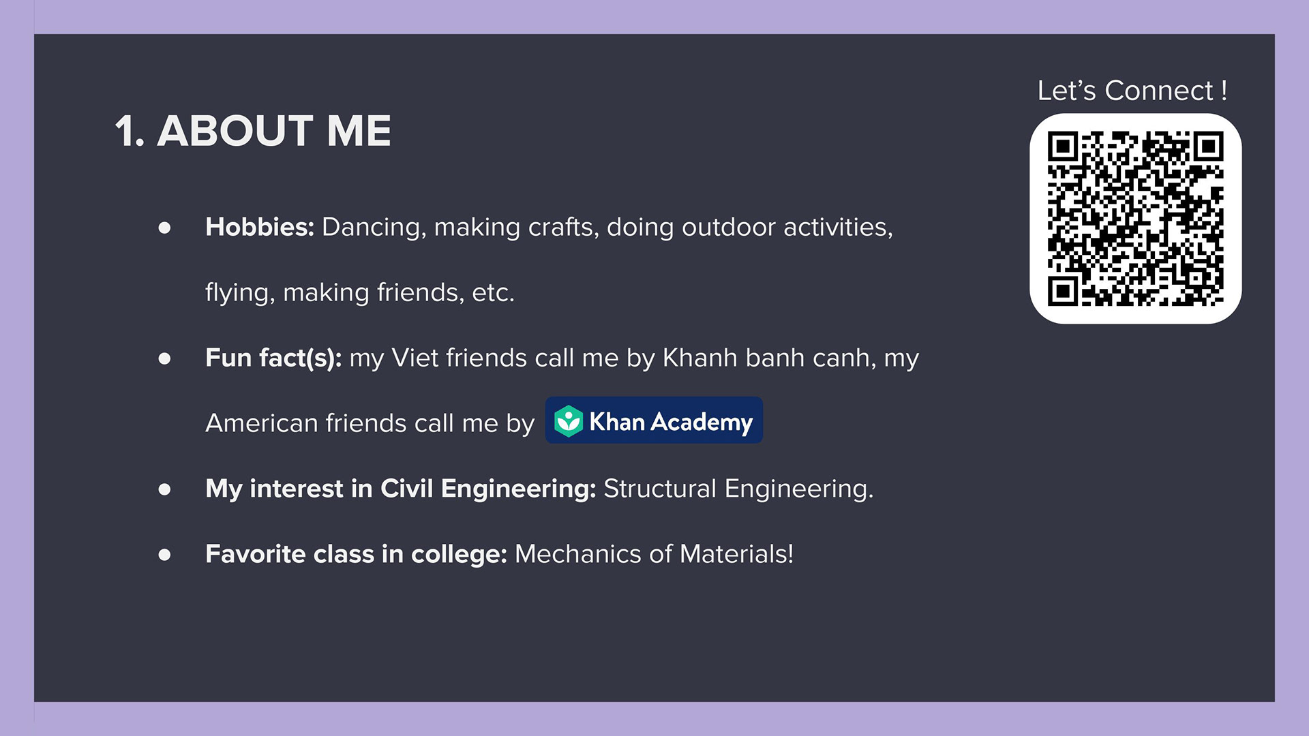Viewport: 1309px width, 736px height.
Task: Click the "Let's Connect !" heading
Action: pyautogui.click(x=1132, y=91)
